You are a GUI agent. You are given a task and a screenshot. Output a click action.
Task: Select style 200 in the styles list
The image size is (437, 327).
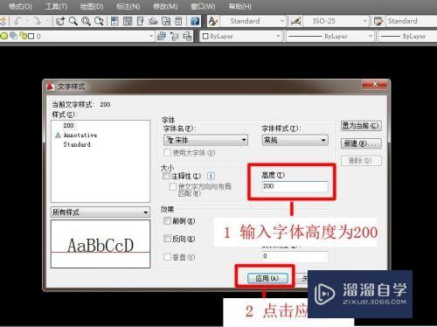[x=68, y=125]
